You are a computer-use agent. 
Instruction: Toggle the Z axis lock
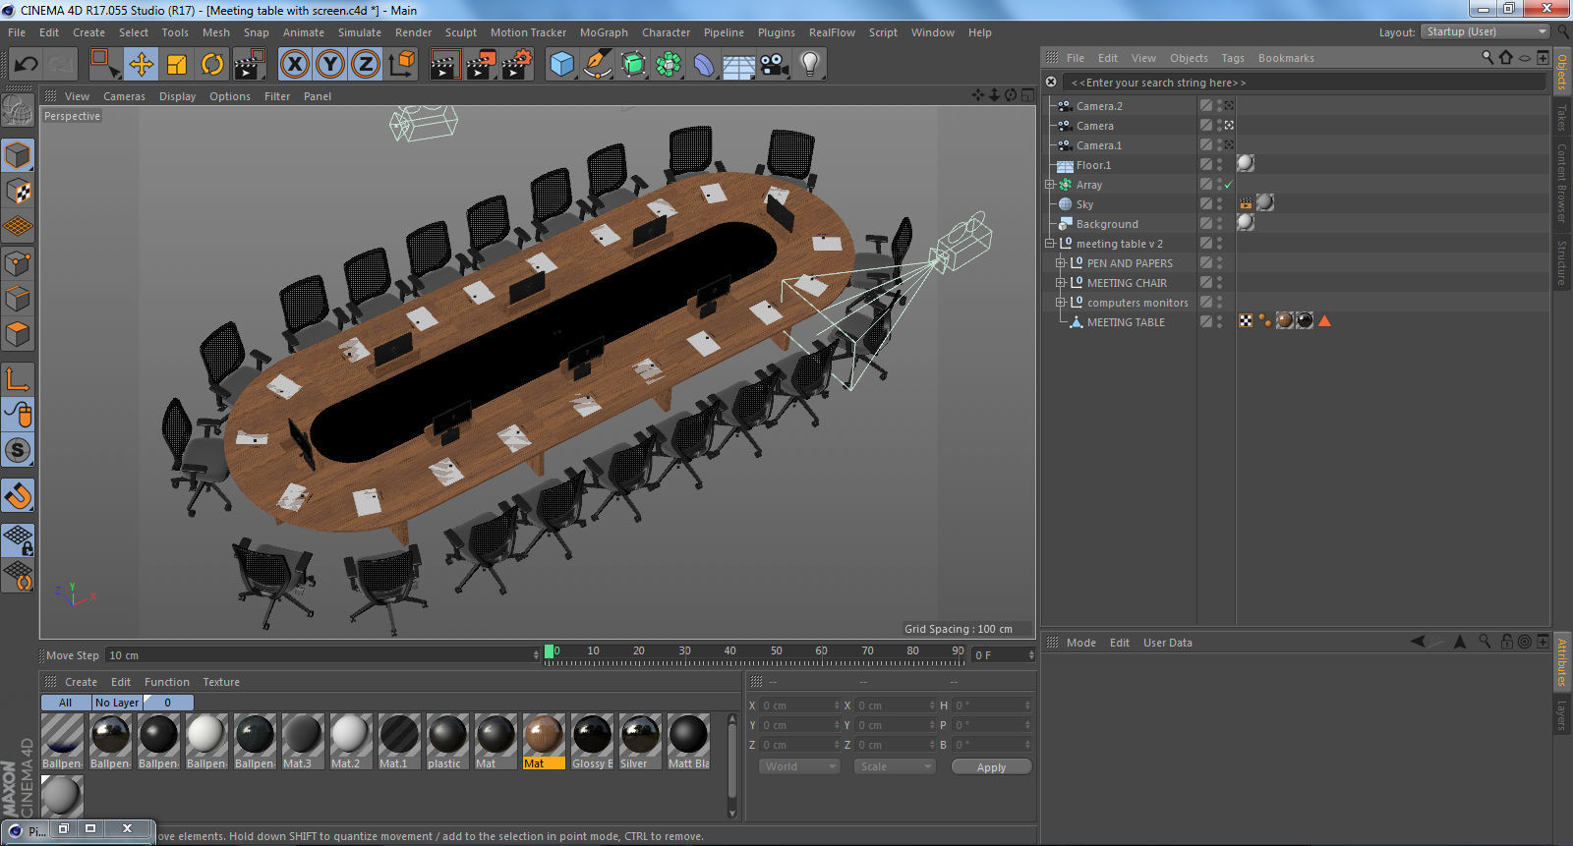coord(366,65)
